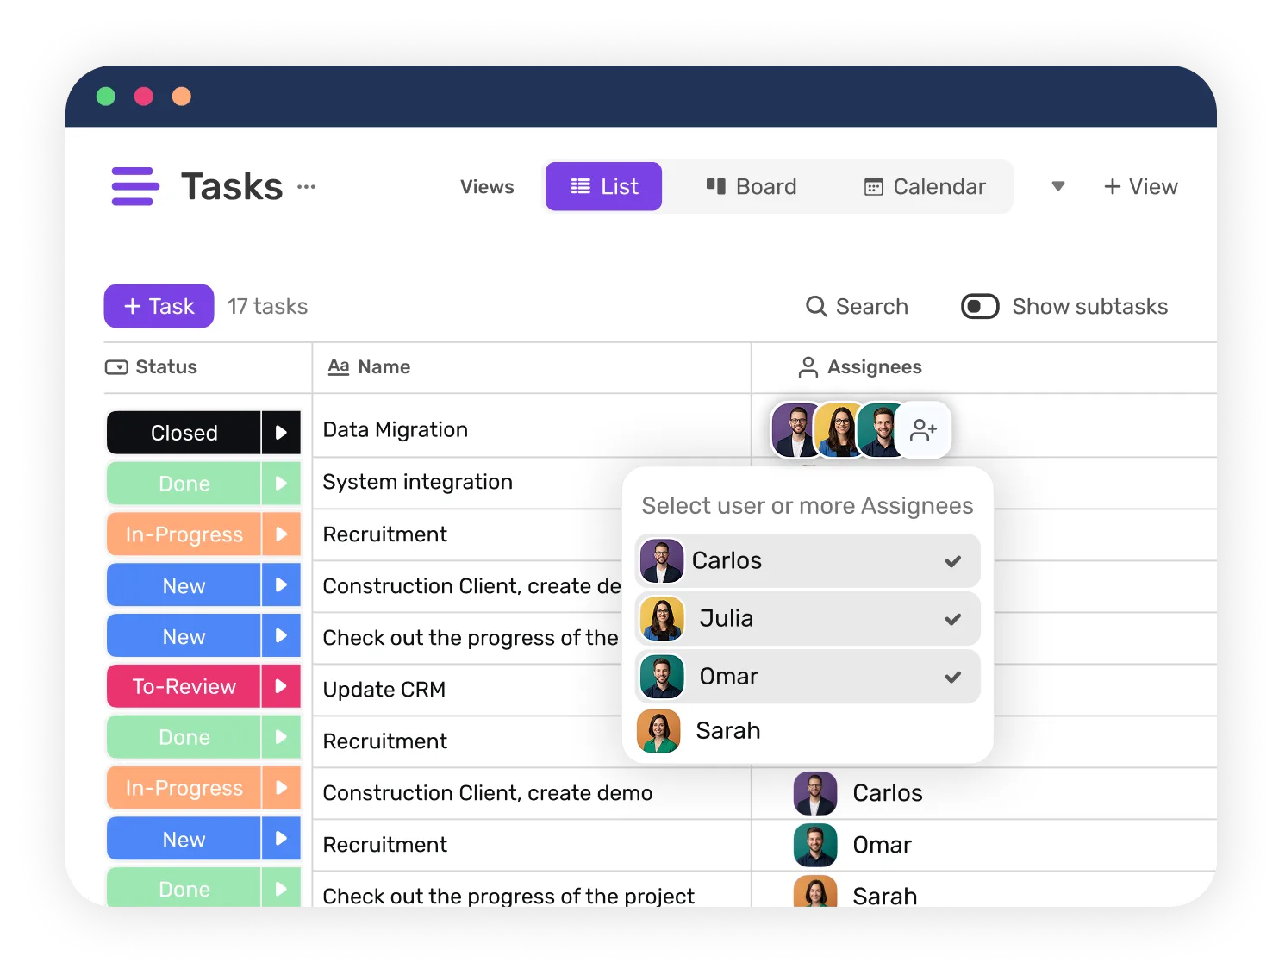Click the Status column header
Screen dimensions: 1285x975
[152, 367]
